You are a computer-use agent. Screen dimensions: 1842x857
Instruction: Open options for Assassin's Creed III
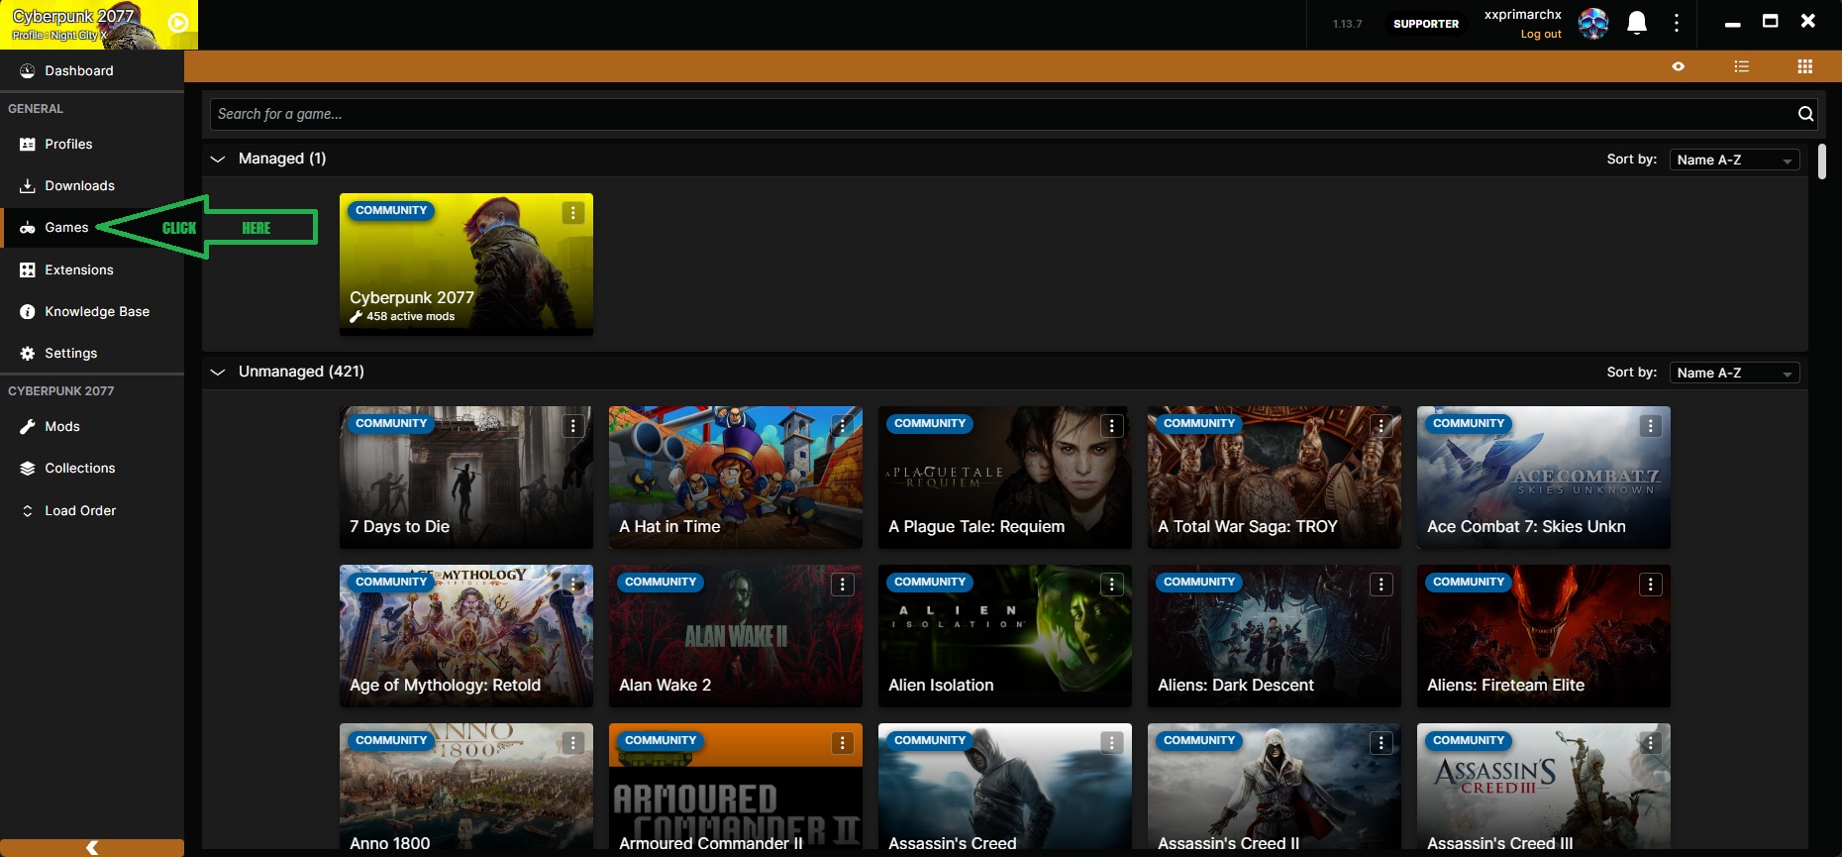[1651, 743]
